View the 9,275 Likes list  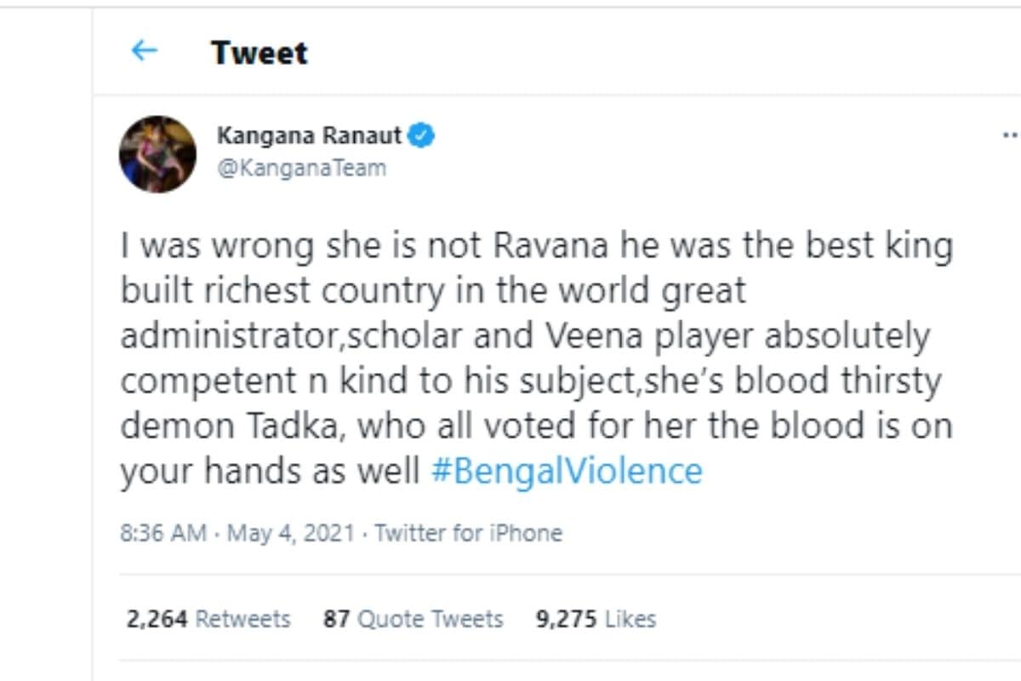coord(596,619)
